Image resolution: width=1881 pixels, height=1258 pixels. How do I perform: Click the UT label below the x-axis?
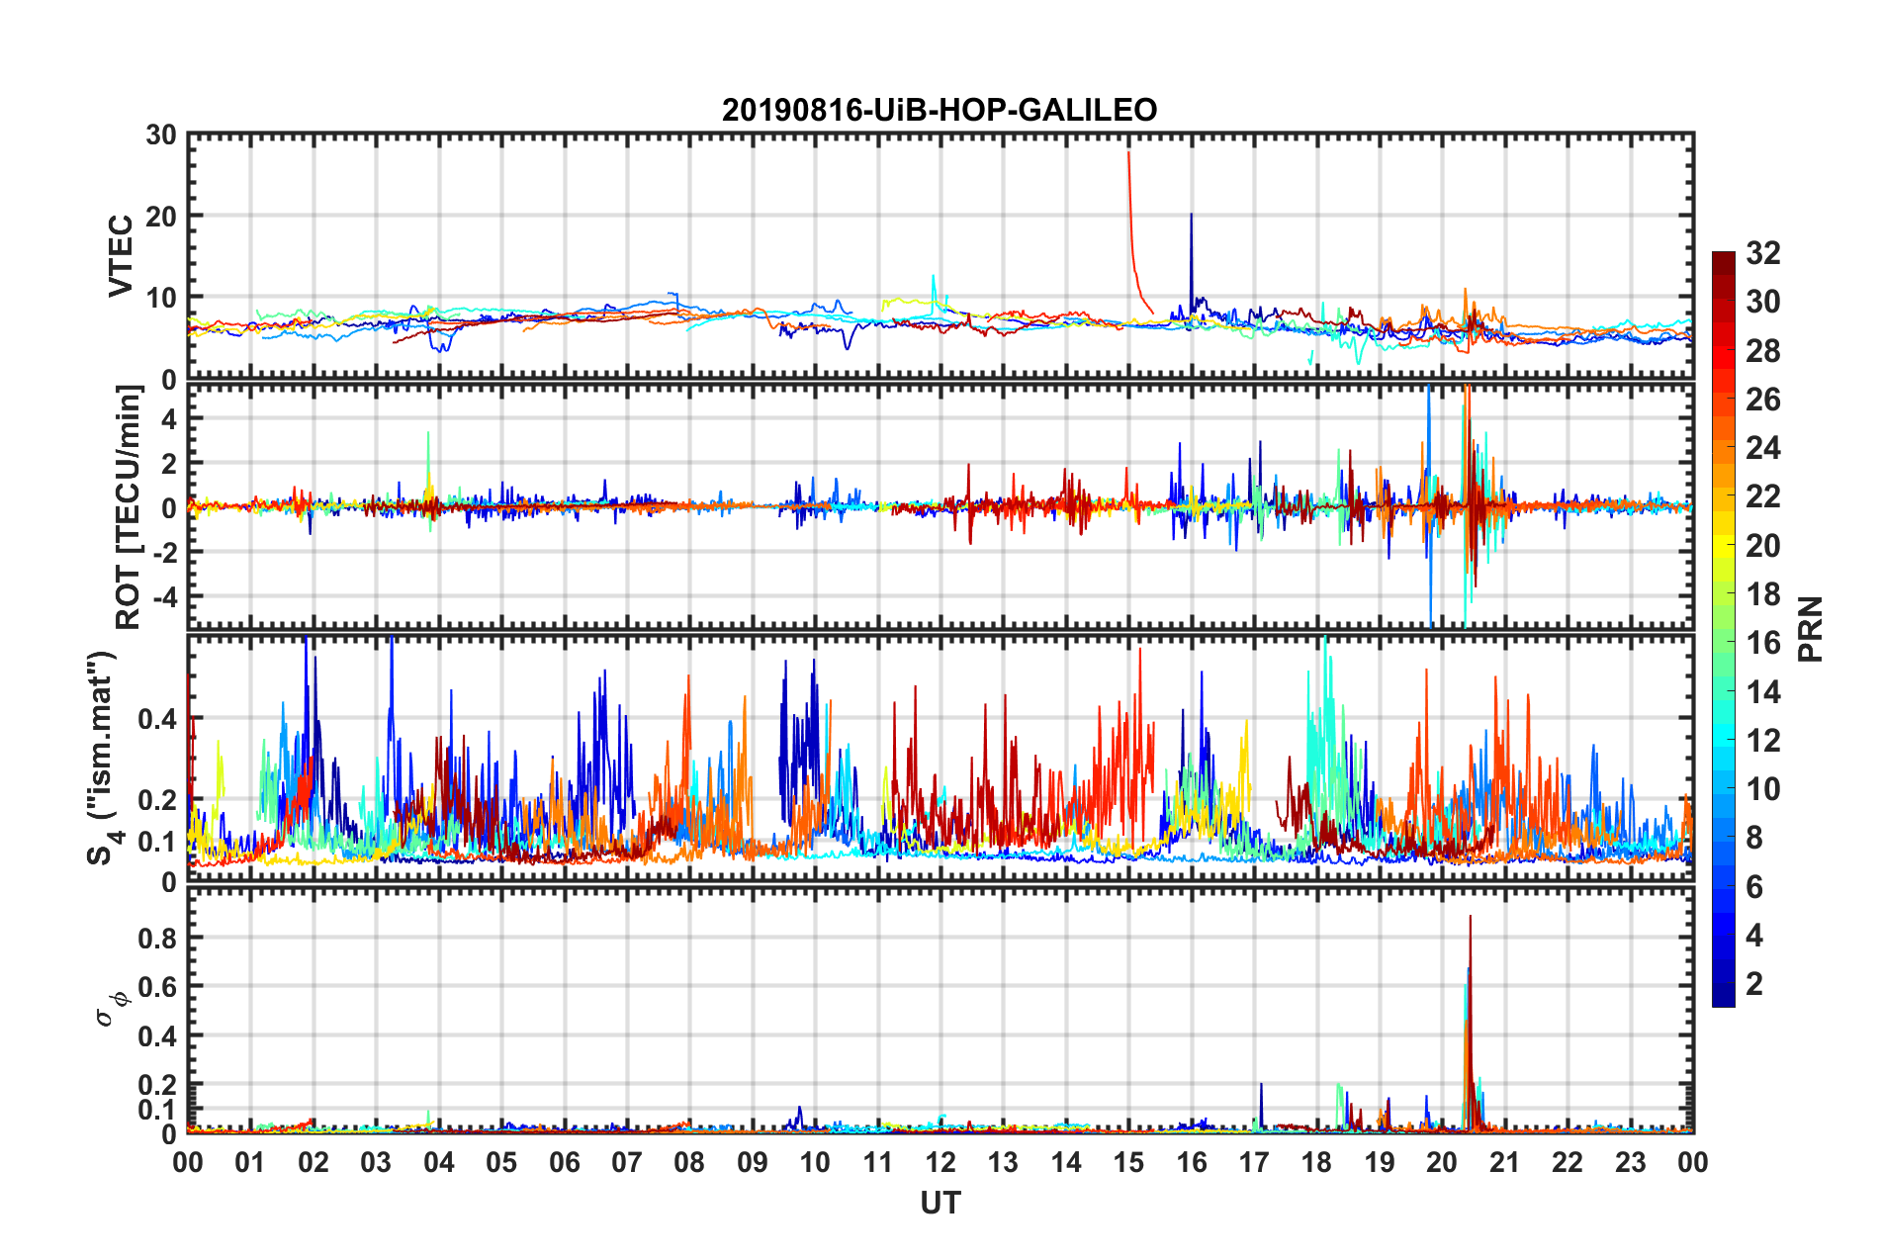[x=940, y=1203]
